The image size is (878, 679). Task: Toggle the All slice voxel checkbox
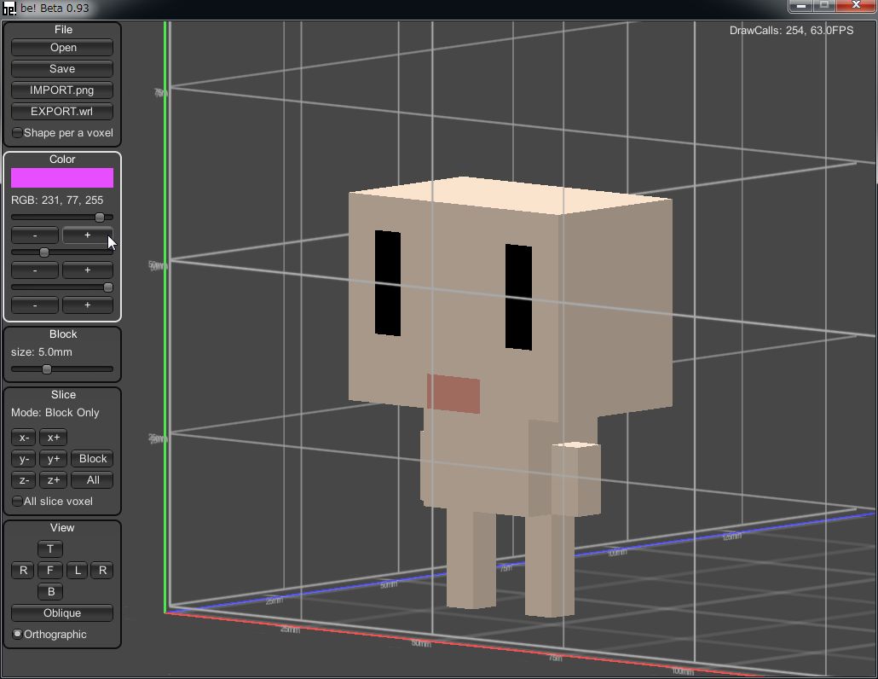click(18, 502)
